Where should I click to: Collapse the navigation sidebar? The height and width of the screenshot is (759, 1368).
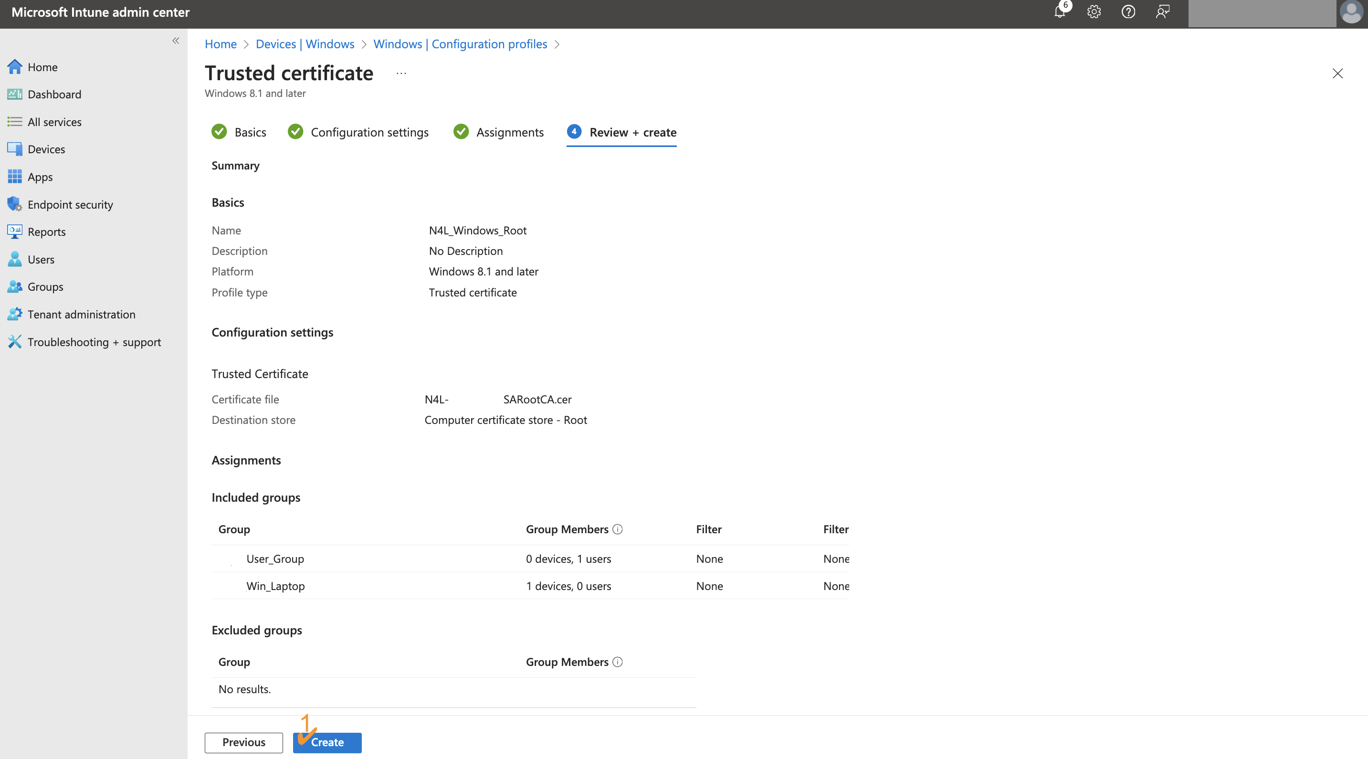click(x=175, y=41)
